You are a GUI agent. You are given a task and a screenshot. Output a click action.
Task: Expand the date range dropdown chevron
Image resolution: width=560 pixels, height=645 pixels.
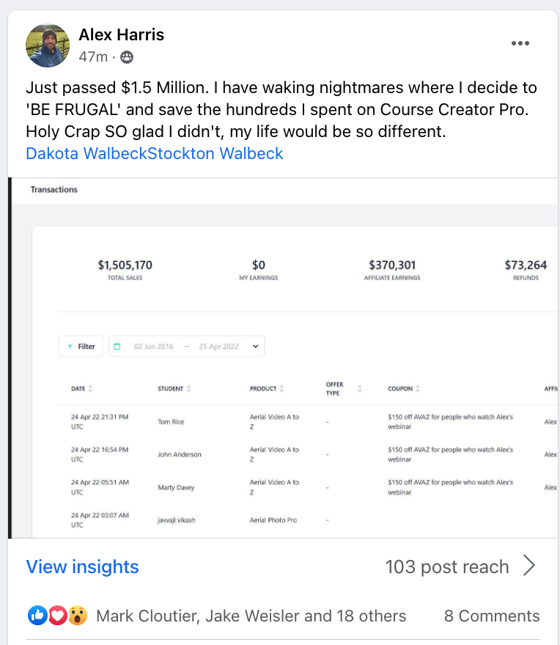point(255,347)
